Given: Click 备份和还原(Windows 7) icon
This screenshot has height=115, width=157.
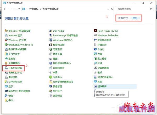Looking at the screenshot, I should [x=6, y=45].
